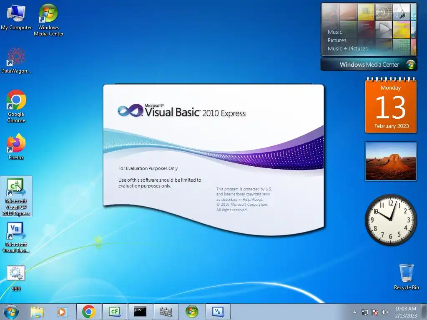Select the DataWagon desktop shortcut
Viewport: 427px width, 320px height.
tap(16, 60)
